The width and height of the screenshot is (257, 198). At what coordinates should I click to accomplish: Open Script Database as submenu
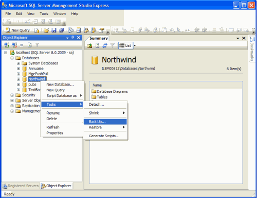[62, 96]
